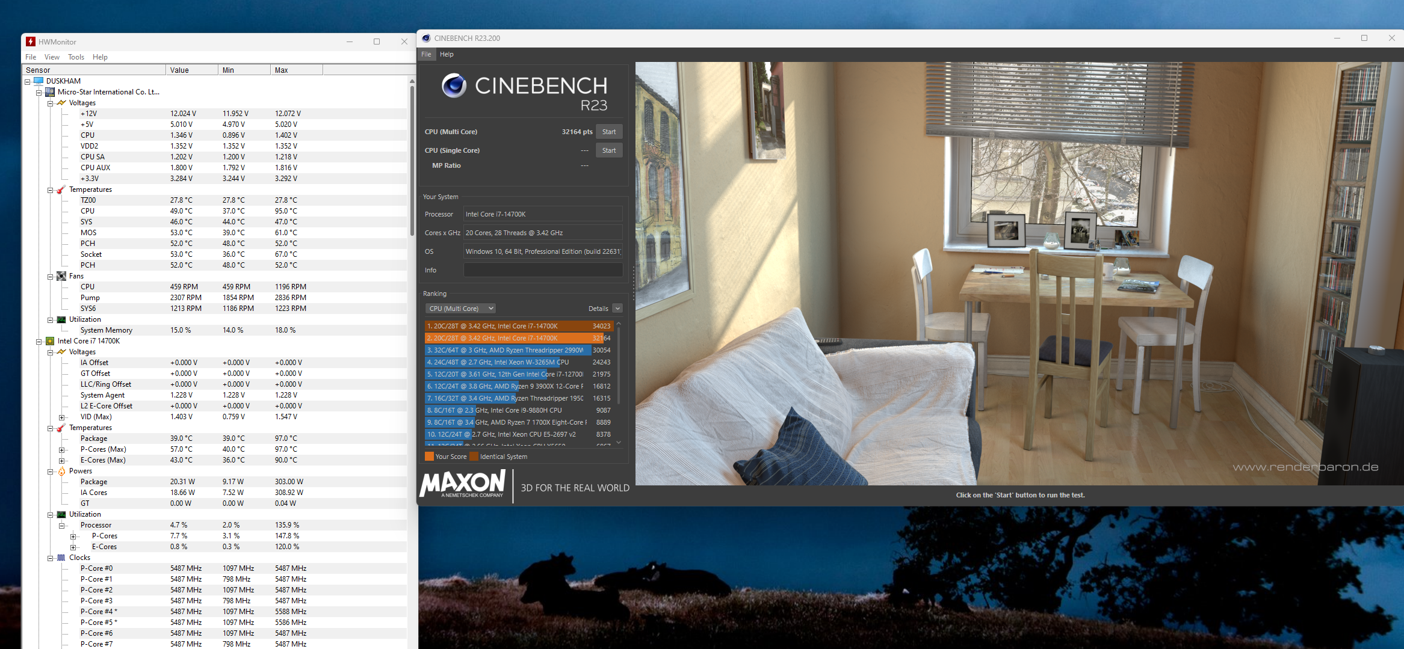Click the Clocks icon in HWMonitor
This screenshot has width=1404, height=649.
pos(61,558)
